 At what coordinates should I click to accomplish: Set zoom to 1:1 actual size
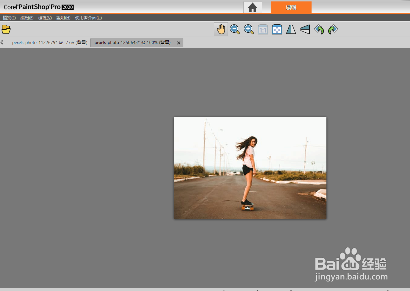tap(263, 30)
